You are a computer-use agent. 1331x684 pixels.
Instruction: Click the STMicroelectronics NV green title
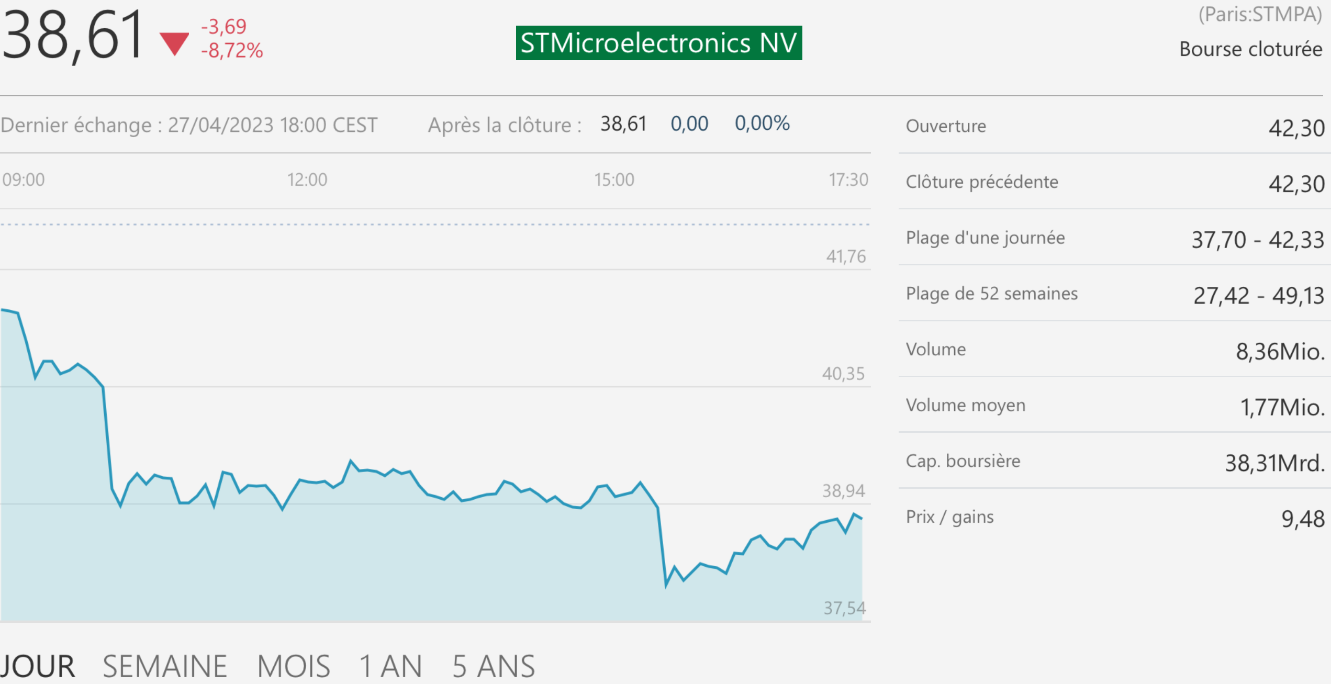tap(658, 43)
